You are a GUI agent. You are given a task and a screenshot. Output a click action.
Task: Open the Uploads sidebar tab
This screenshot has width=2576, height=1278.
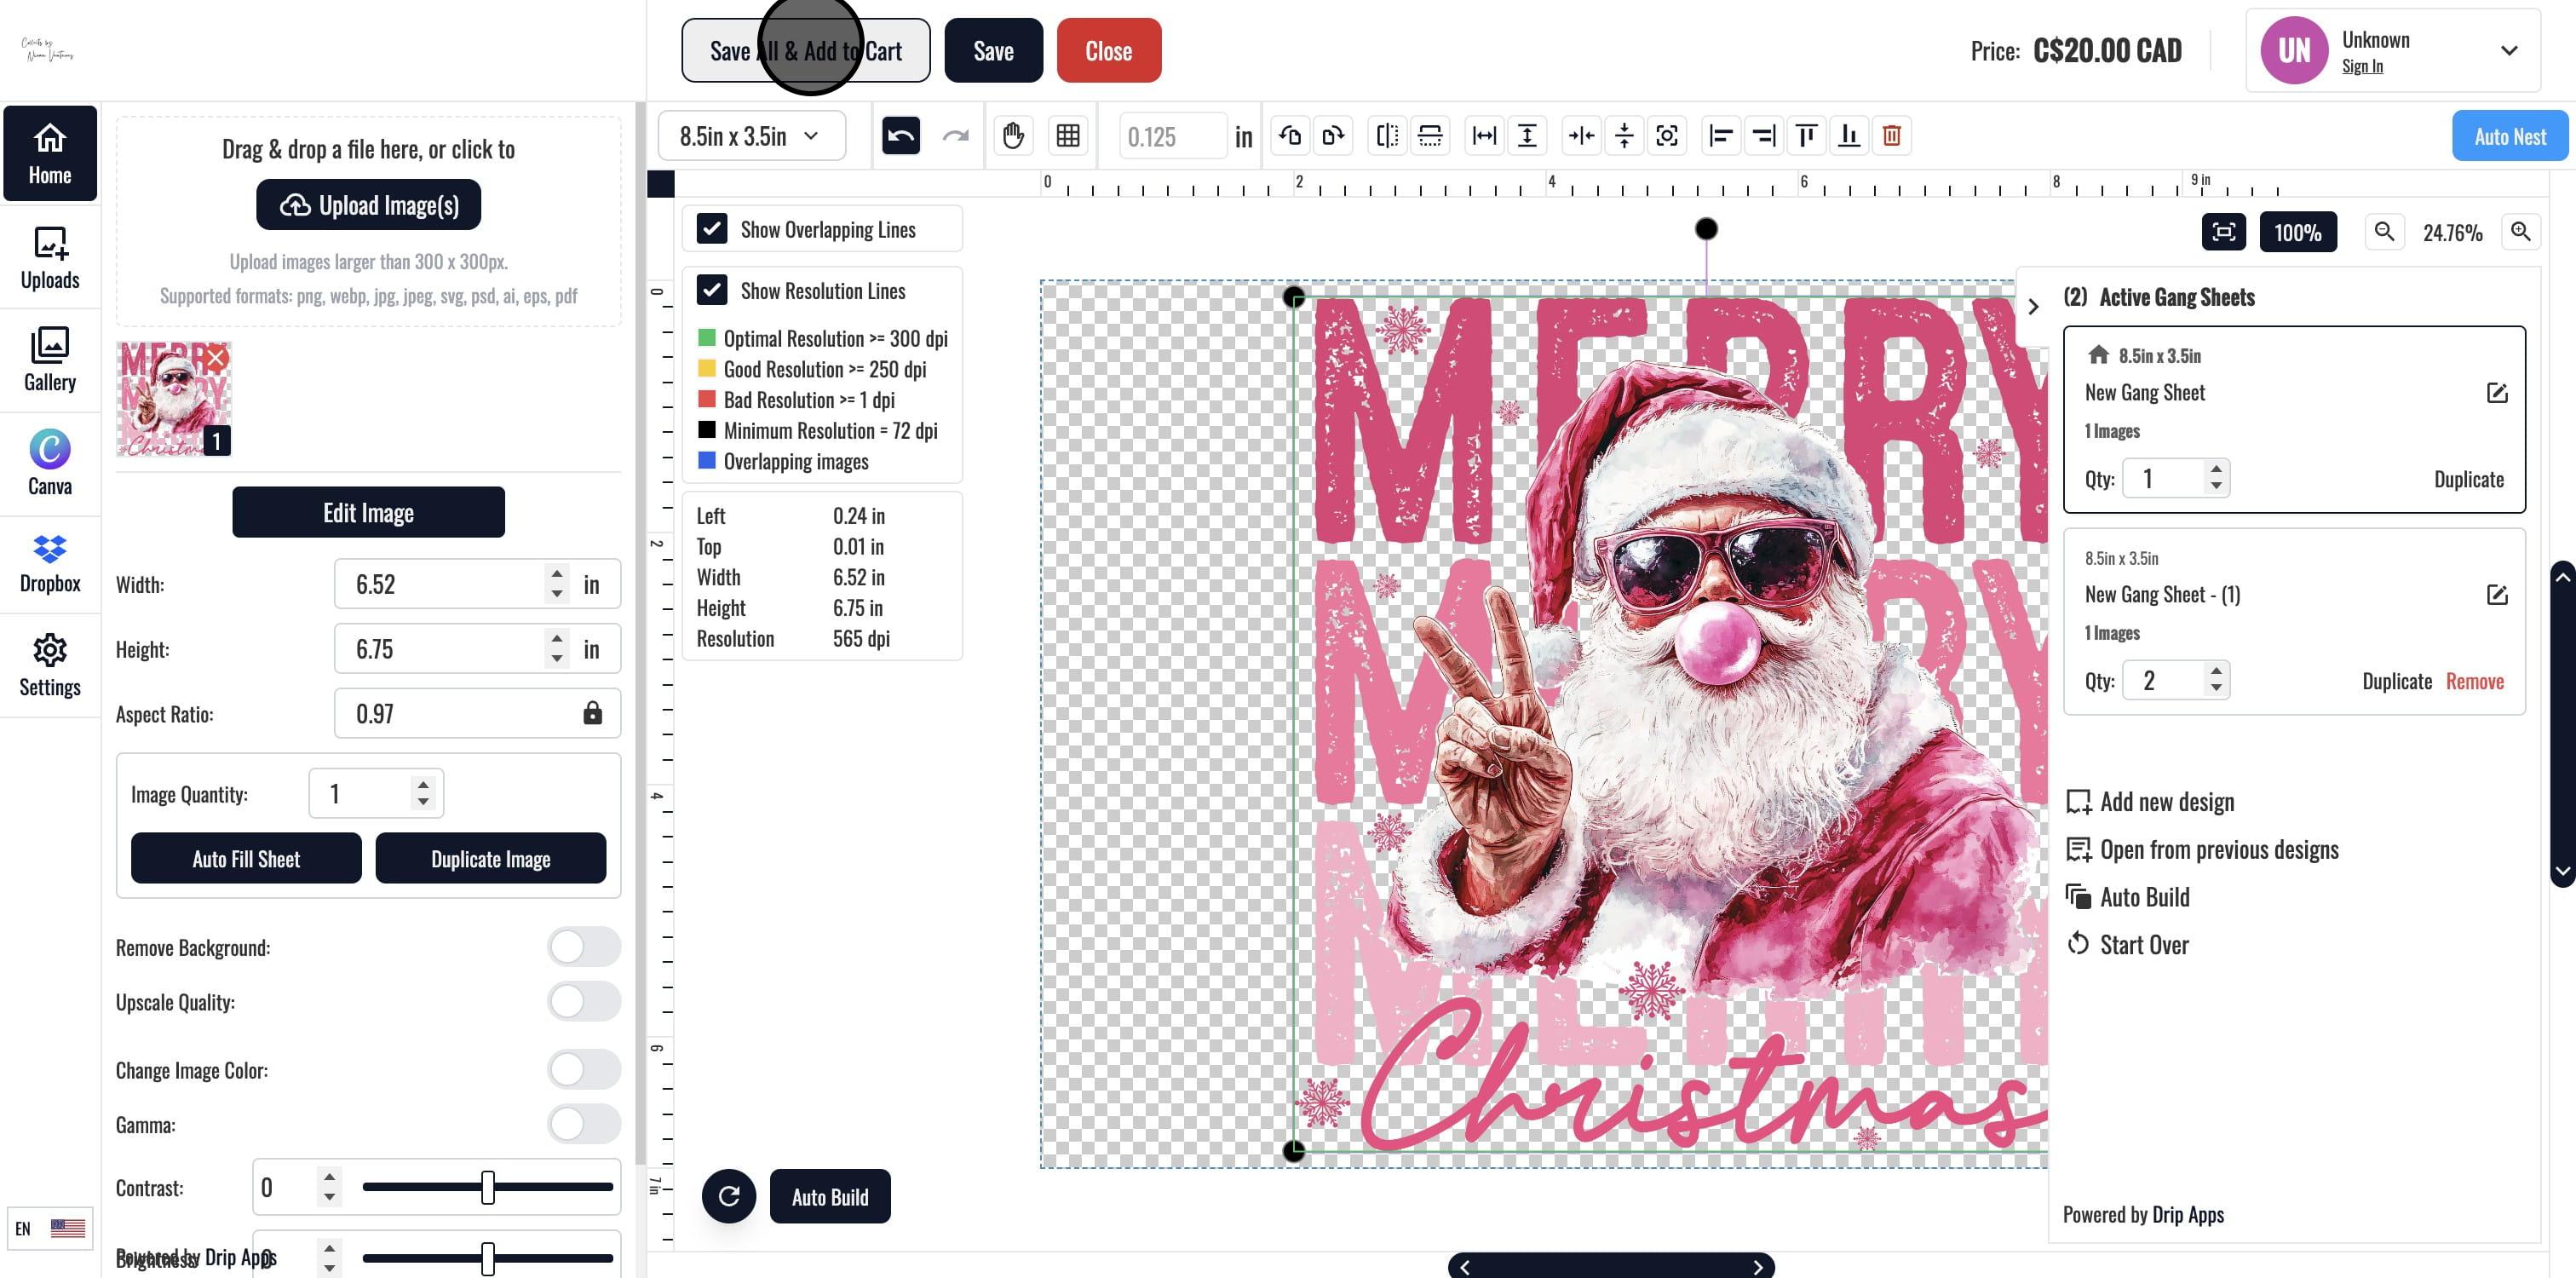coord(50,257)
